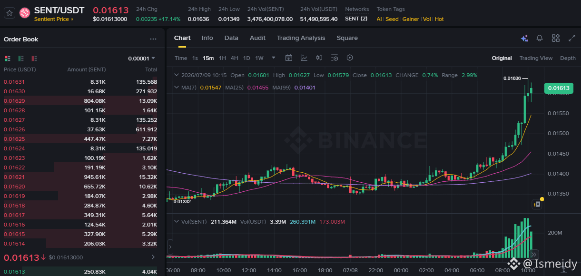Open the 0.00001 price precision dropdown
The image size is (581, 276).
142,59
